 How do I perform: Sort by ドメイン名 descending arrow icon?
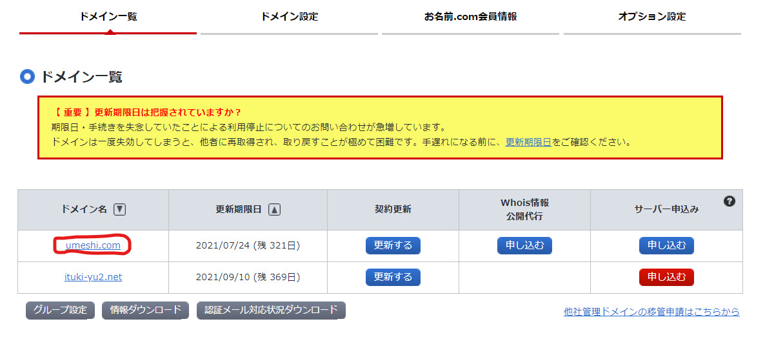click(x=119, y=210)
